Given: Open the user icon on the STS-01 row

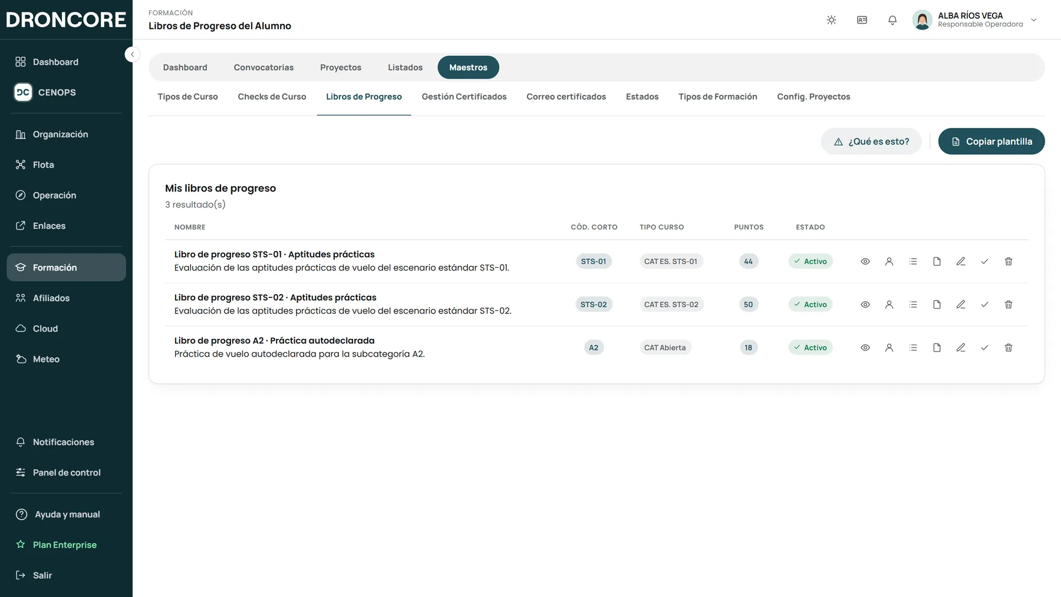Looking at the screenshot, I should (889, 261).
